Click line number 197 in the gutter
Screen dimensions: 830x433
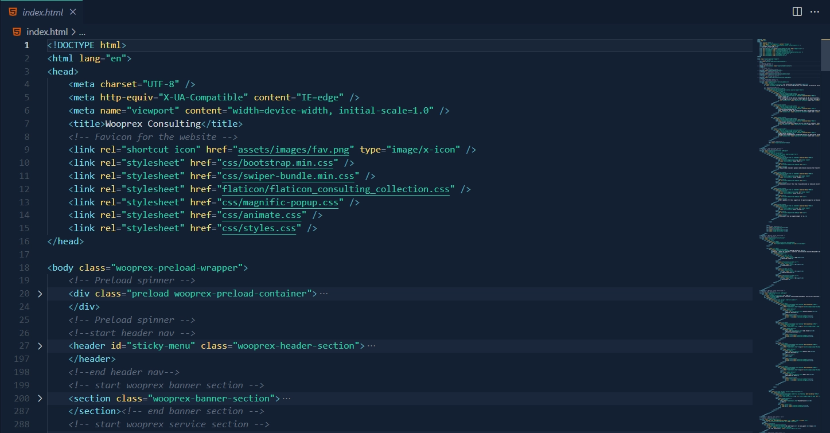(21, 358)
